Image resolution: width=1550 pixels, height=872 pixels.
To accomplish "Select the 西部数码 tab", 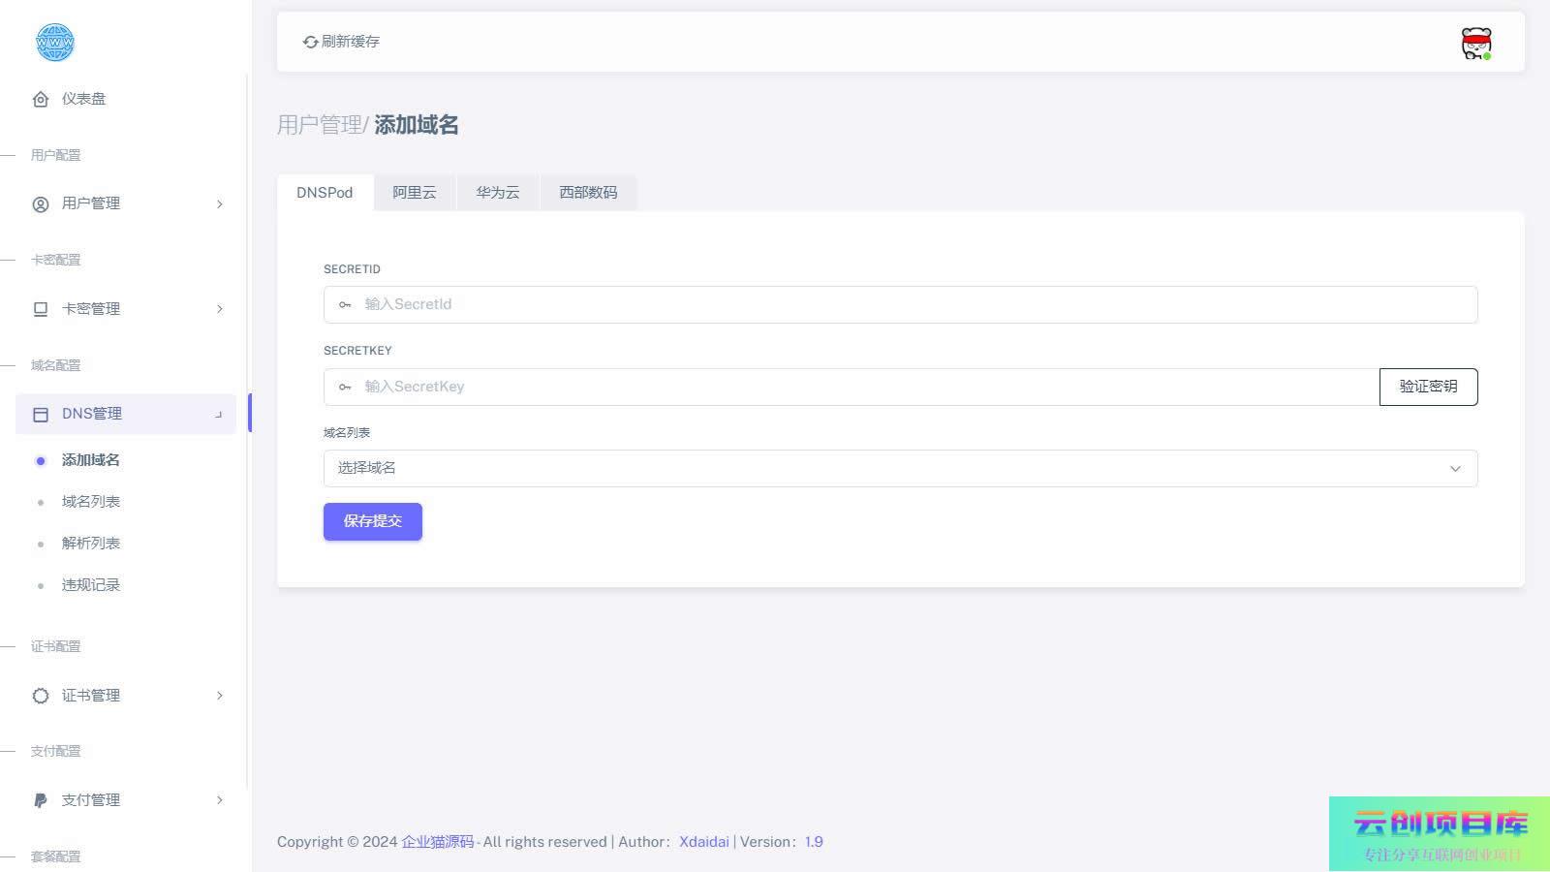I will tap(587, 193).
